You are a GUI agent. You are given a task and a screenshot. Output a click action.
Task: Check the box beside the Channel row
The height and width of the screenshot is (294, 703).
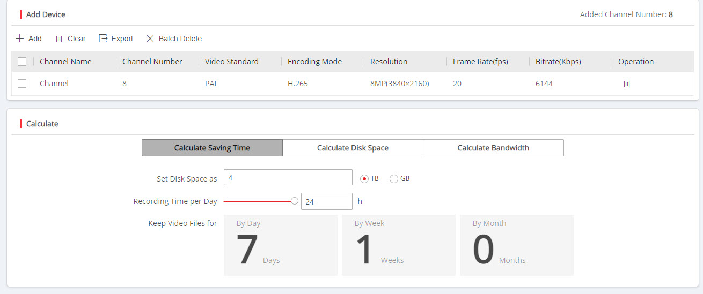pos(22,84)
